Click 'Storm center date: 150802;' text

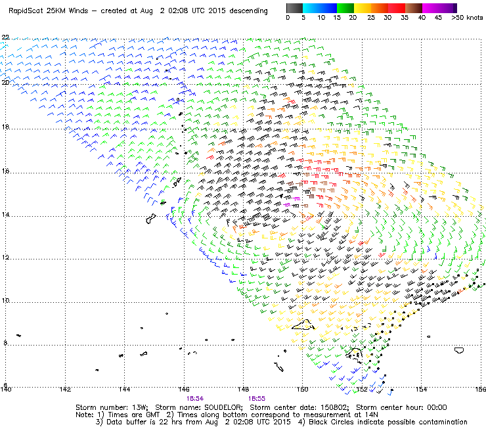pos(299,407)
